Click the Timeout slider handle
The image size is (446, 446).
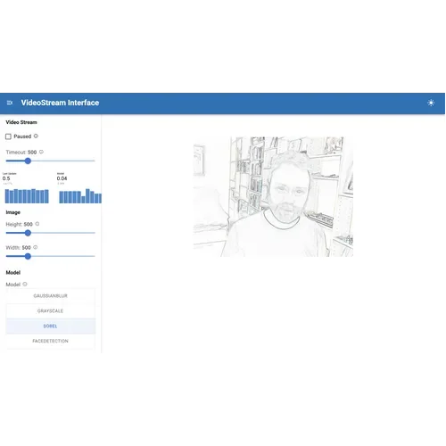click(28, 161)
